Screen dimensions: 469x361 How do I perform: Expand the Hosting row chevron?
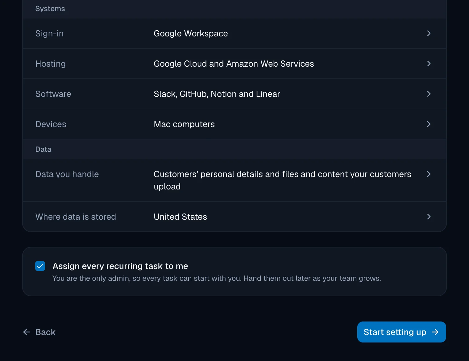point(429,64)
